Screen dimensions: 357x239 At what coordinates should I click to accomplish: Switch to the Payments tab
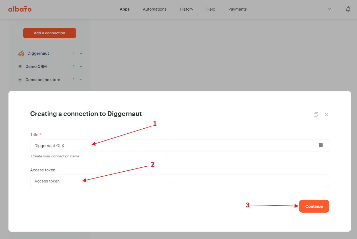[238, 9]
